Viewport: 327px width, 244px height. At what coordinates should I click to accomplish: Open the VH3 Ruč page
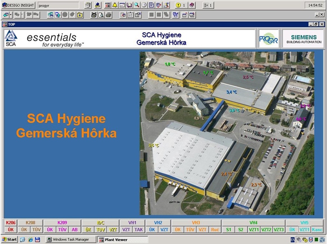click(x=215, y=230)
